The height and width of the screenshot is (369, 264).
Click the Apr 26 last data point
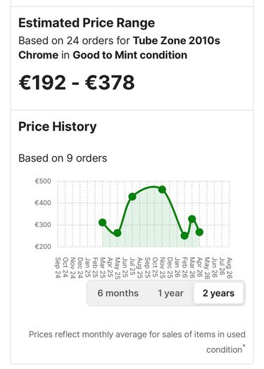199,232
